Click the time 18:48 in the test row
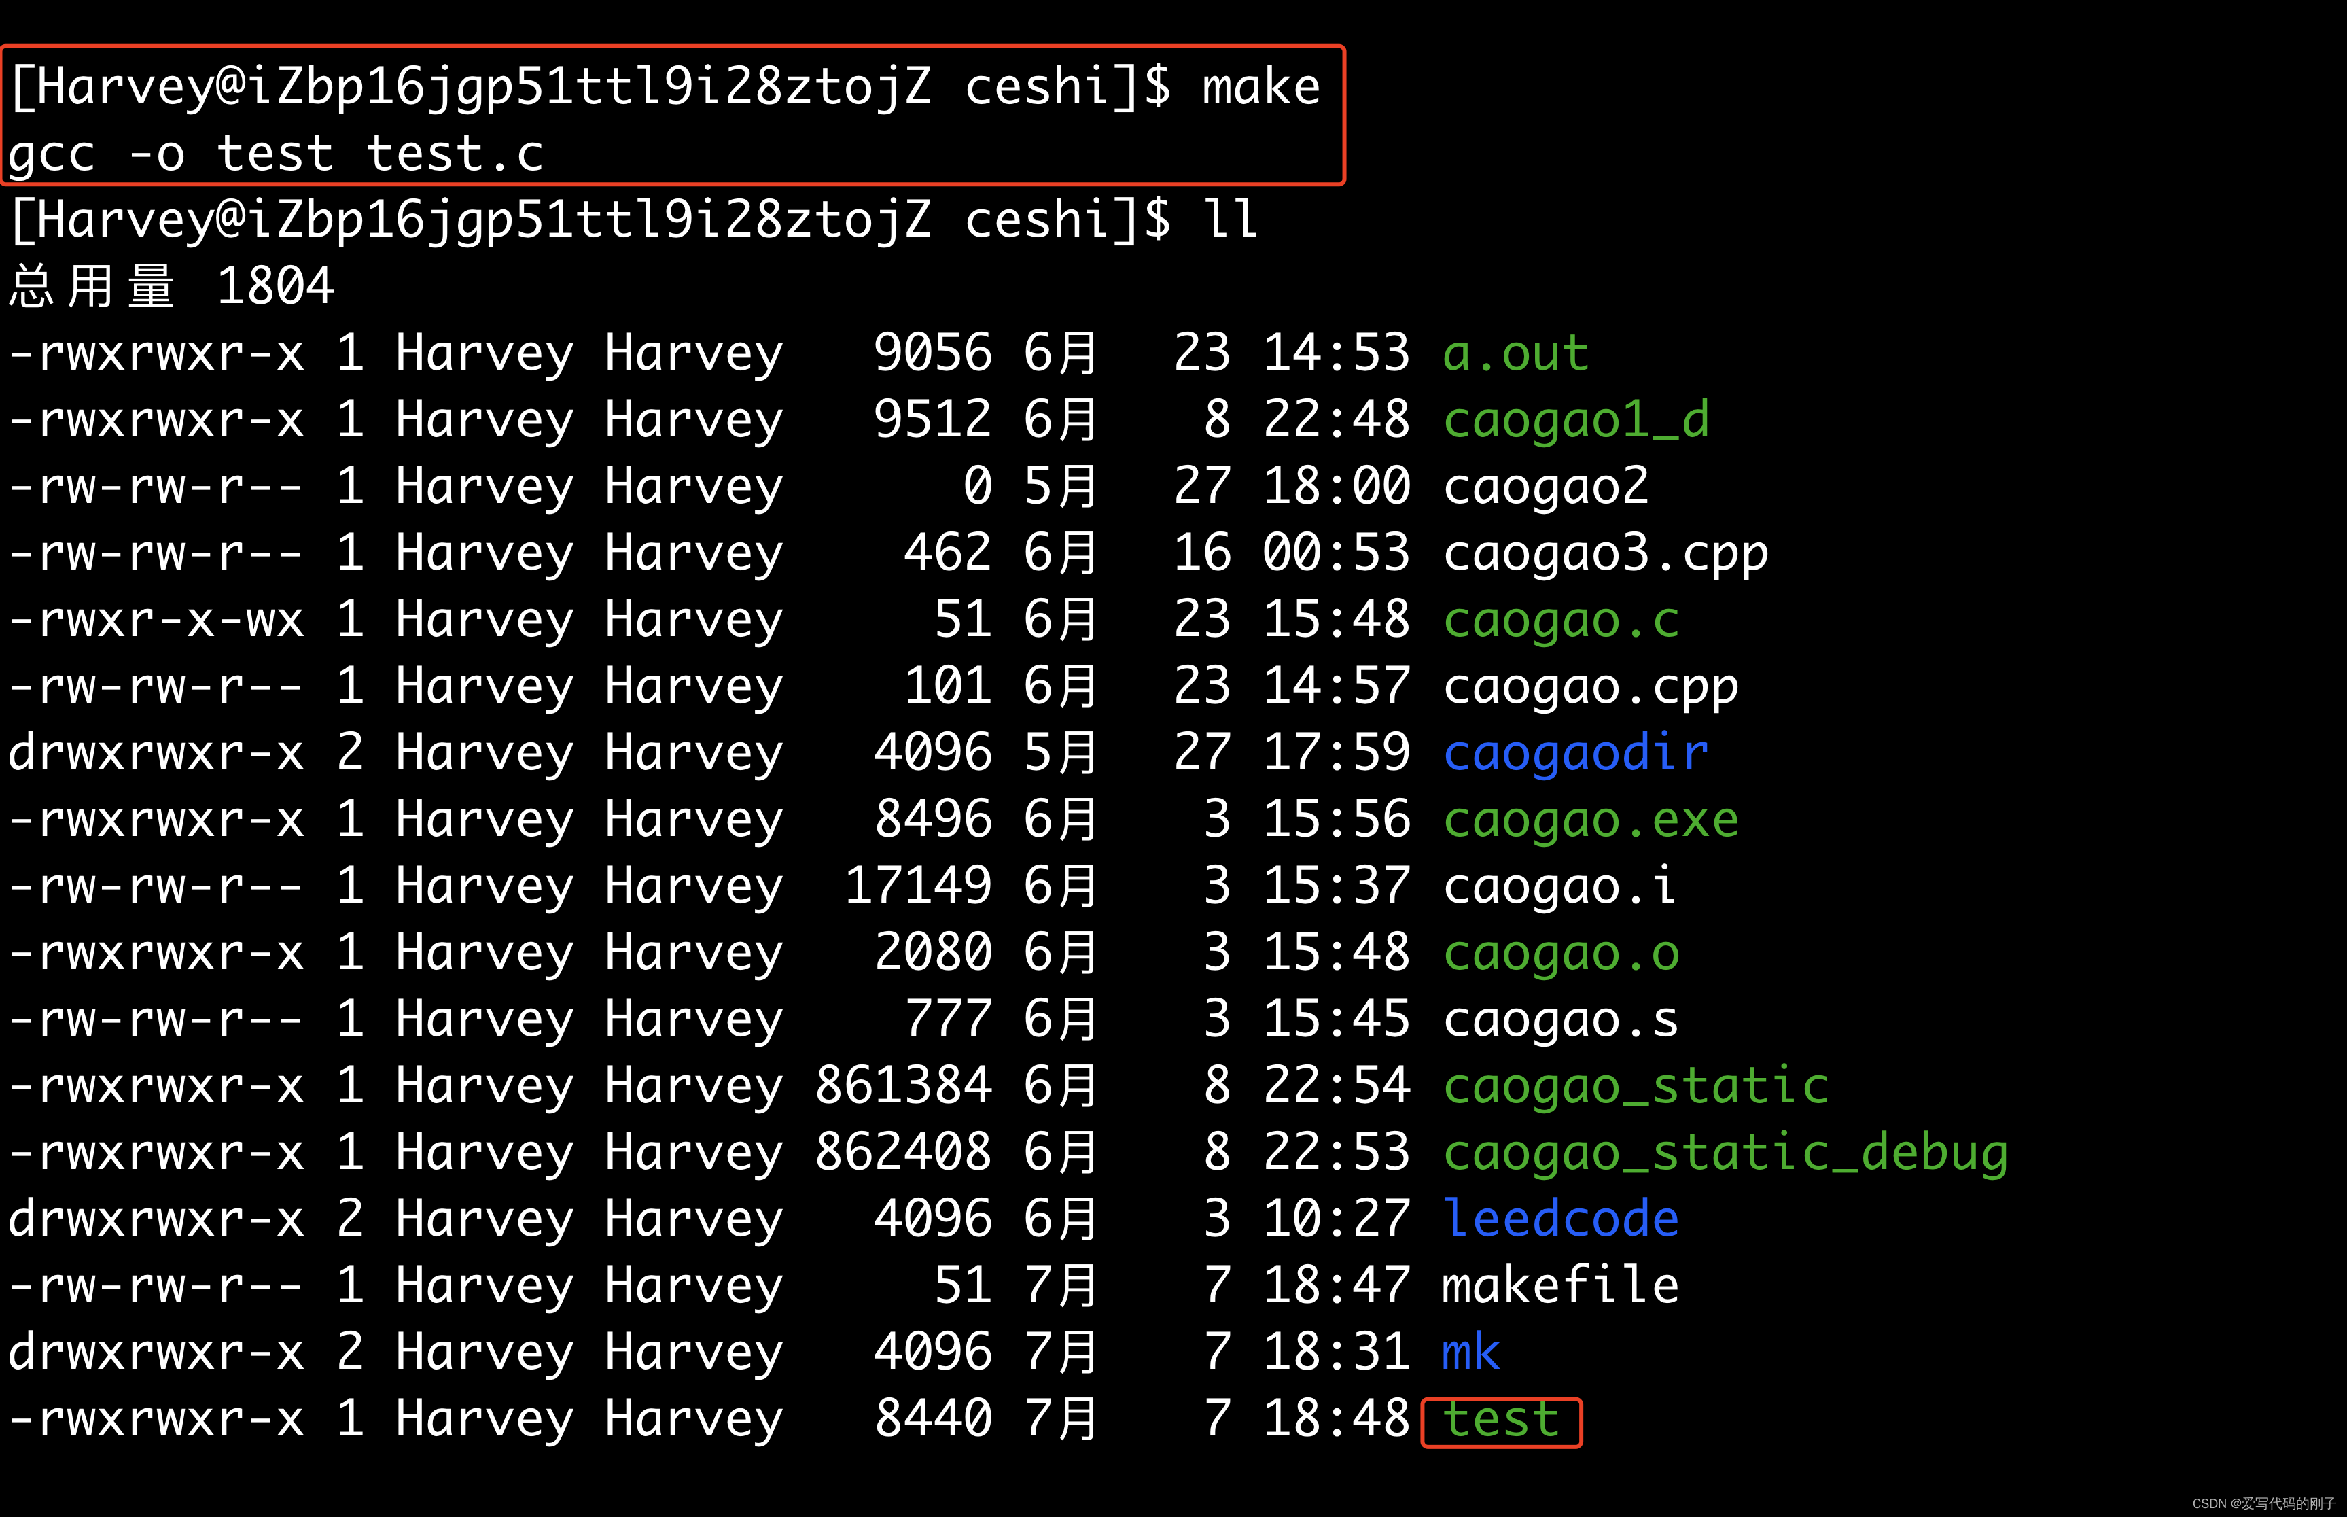This screenshot has height=1517, width=2347. pos(1337,1420)
